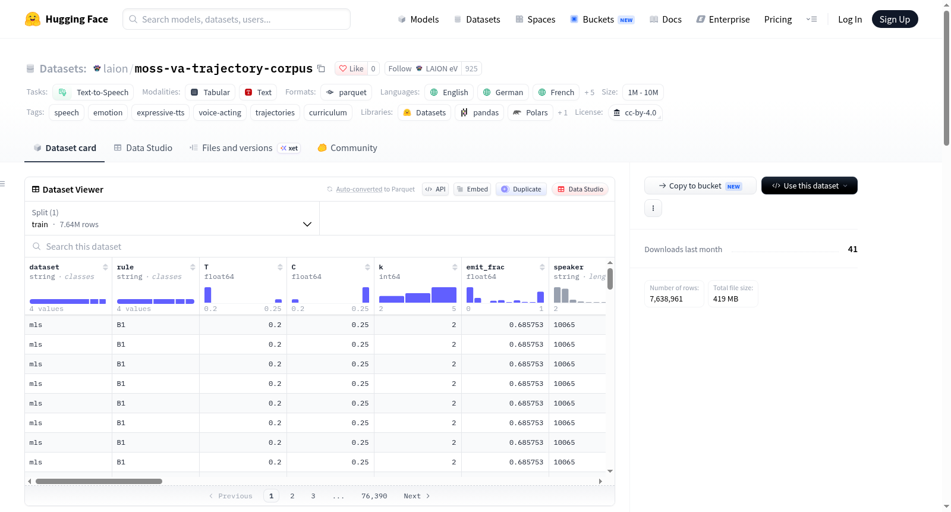Click the horizontal scrollbar of the table
This screenshot has width=951, height=512.
click(x=99, y=481)
